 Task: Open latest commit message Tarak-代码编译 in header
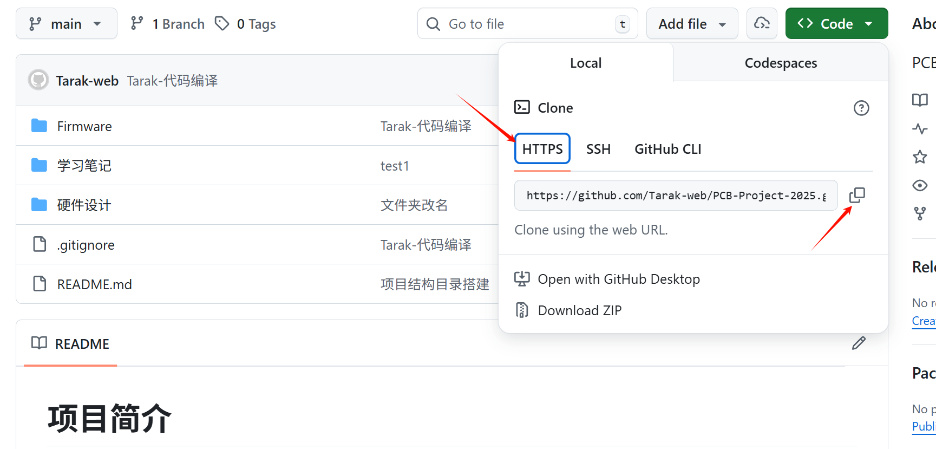coord(172,81)
